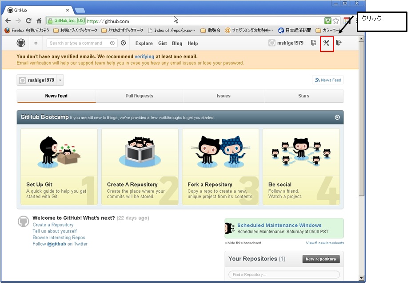Open 日本経済新聞 bookmark
Viewport: 411px width, 284px height.
[295, 30]
